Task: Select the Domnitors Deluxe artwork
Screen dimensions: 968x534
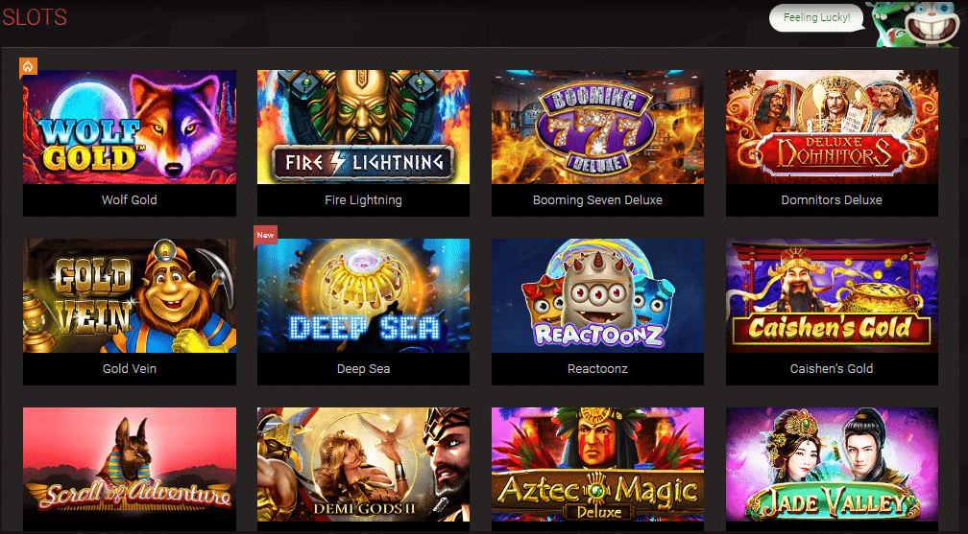Action: [832, 127]
